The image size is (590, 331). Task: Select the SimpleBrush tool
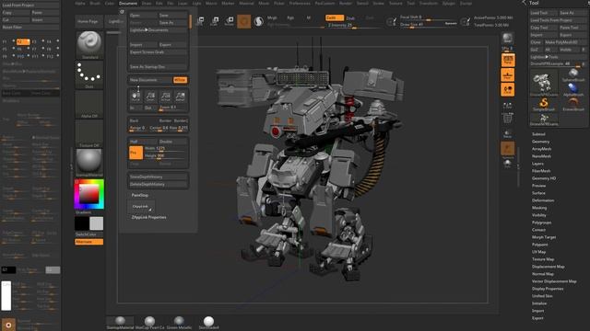click(544, 104)
